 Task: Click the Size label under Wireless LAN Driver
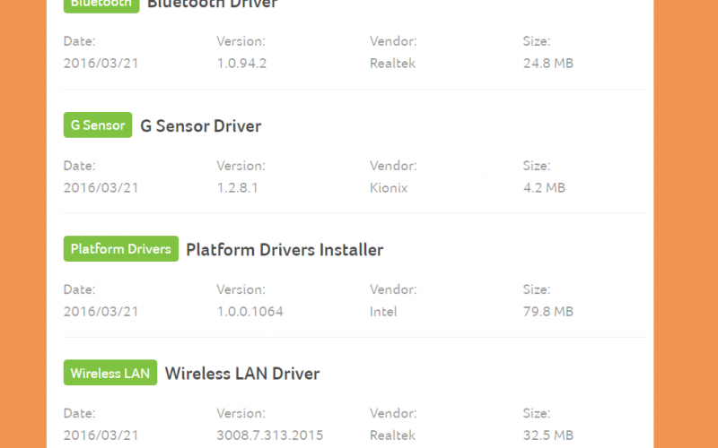pyautogui.click(x=537, y=413)
